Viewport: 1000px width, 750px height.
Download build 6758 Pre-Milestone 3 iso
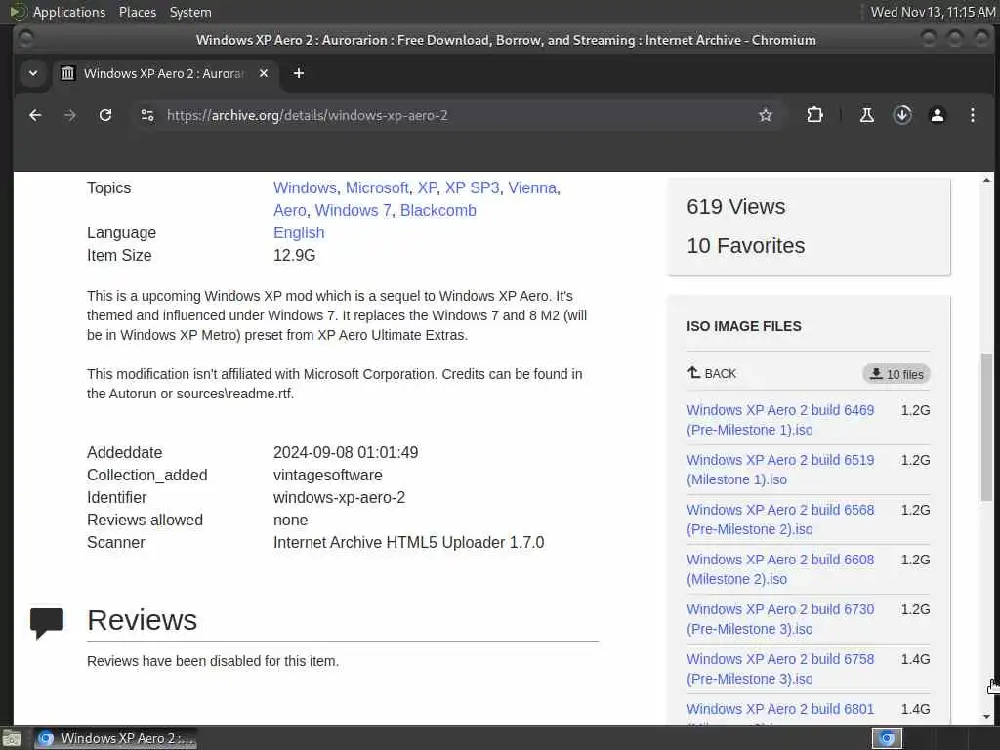pyautogui.click(x=780, y=668)
